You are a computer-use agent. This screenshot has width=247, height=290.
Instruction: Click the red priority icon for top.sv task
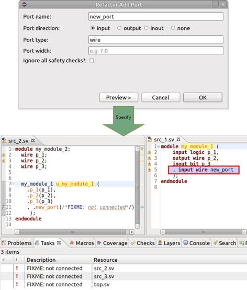pyautogui.click(x=17, y=284)
